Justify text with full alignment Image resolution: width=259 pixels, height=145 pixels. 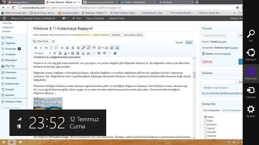tap(60, 53)
